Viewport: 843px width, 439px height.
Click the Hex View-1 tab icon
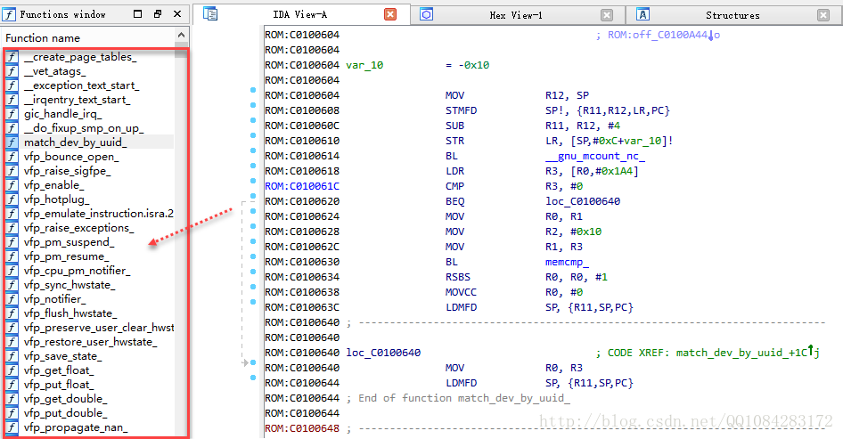pyautogui.click(x=426, y=14)
